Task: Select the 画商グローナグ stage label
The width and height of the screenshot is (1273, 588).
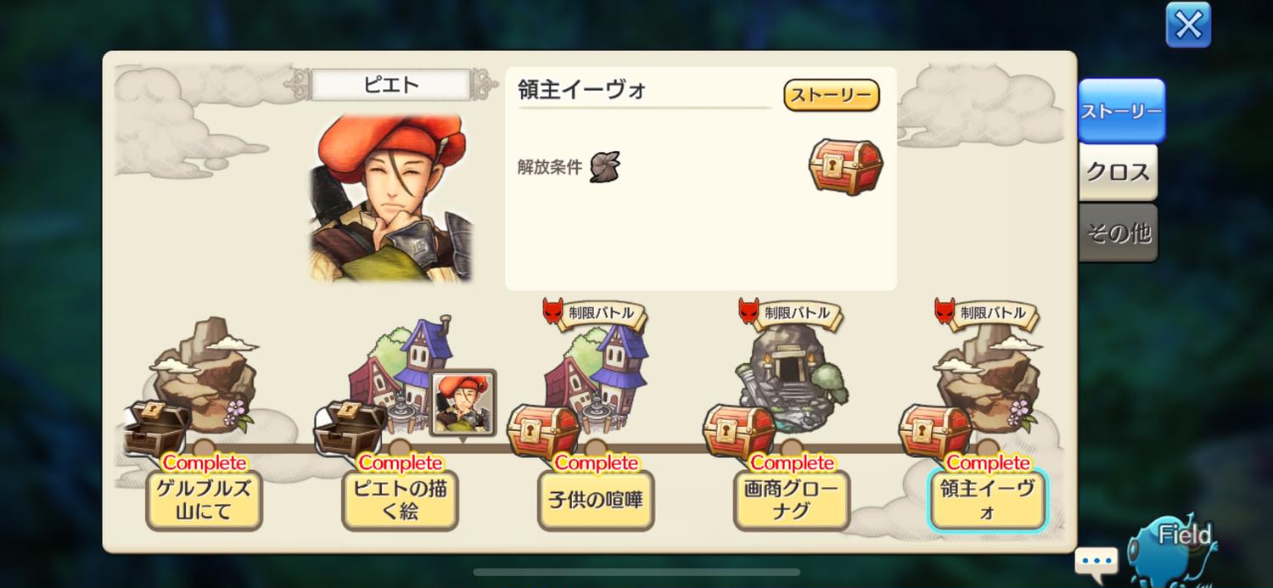Action: tap(792, 501)
